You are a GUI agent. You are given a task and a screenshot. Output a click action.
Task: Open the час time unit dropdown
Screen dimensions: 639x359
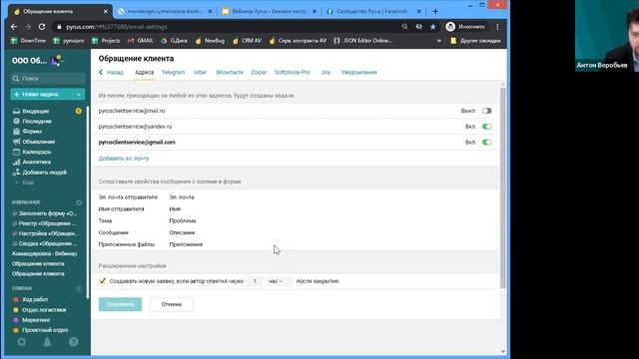coord(279,281)
